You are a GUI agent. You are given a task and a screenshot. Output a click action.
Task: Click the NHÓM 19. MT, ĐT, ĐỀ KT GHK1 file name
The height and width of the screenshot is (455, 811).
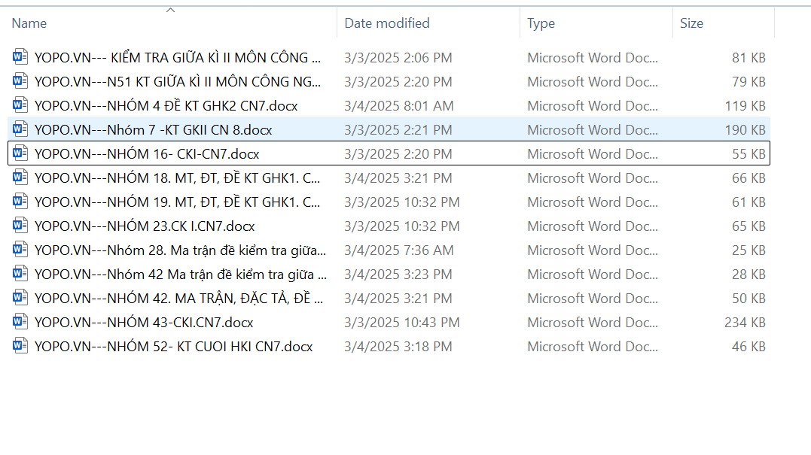177,202
